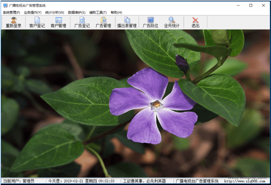Screen dimensions: 271x185
Task: Open the 系统管理(F) menu
Action: pos(11,12)
